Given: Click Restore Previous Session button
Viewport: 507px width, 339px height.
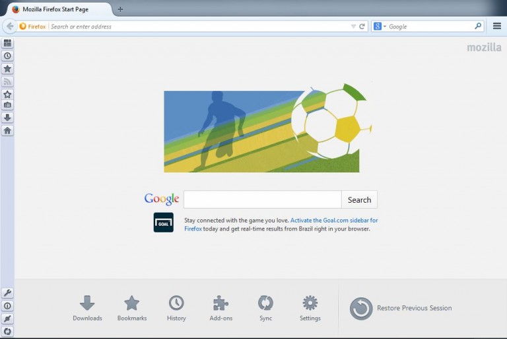Looking at the screenshot, I should tap(401, 308).
